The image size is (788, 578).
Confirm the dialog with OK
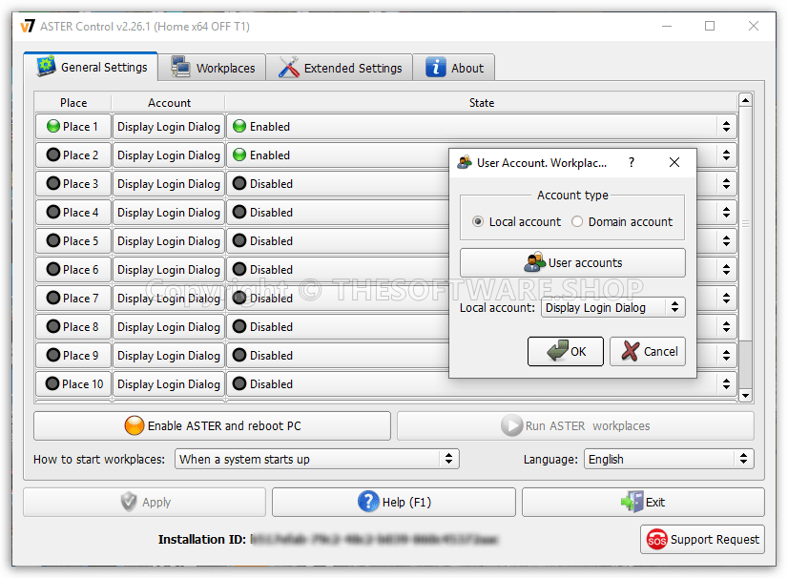point(566,351)
